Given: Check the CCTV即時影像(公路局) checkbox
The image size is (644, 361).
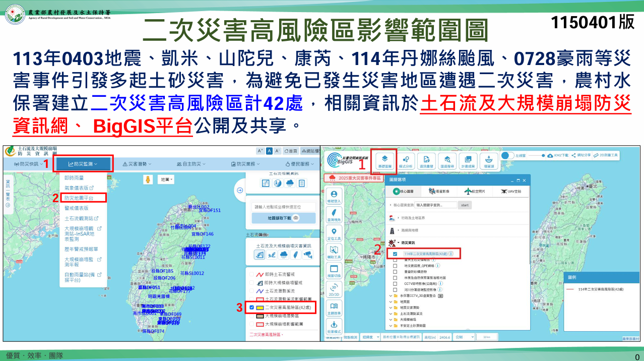Looking at the screenshot, I should point(396,283).
